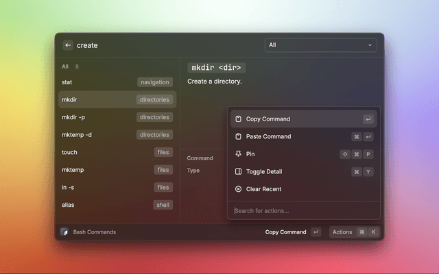
Task: Click the Search for actions field
Action: pyautogui.click(x=304, y=211)
